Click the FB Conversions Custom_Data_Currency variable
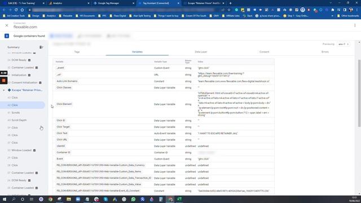 tap(100, 165)
